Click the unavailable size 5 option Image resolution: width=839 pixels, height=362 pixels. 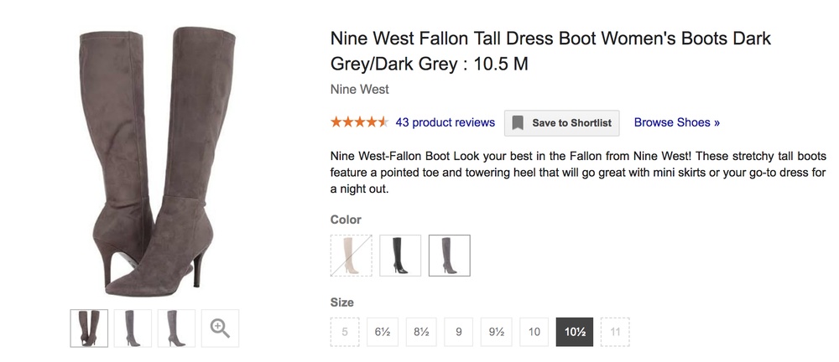345,332
